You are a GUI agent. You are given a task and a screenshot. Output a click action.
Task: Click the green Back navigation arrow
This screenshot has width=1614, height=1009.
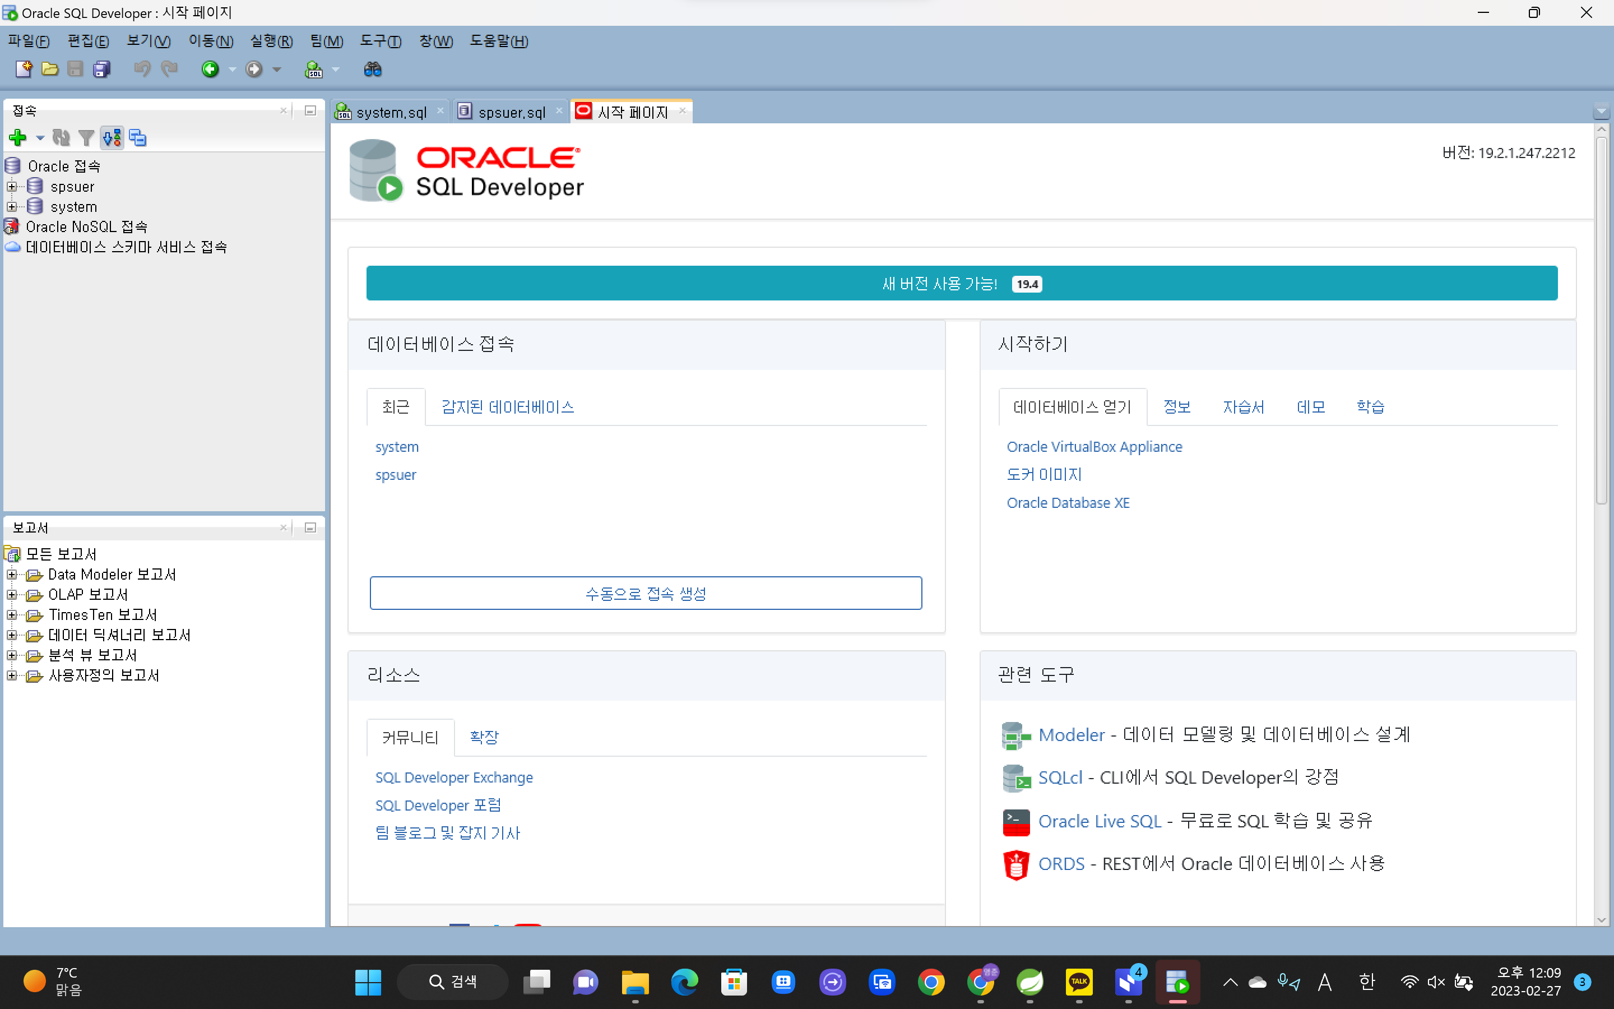(210, 69)
